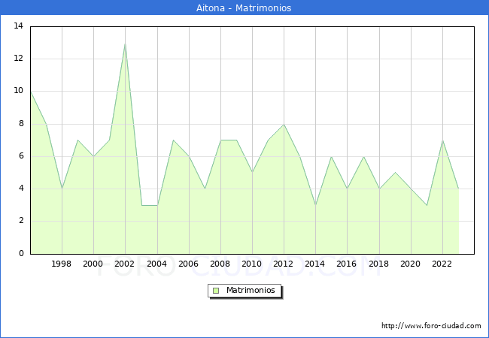Click the Matrimonios legend label text

pyautogui.click(x=250, y=290)
